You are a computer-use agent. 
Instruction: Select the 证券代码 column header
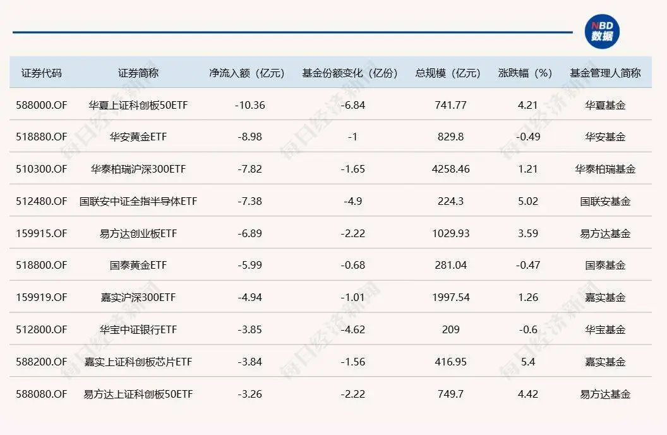[x=42, y=73]
